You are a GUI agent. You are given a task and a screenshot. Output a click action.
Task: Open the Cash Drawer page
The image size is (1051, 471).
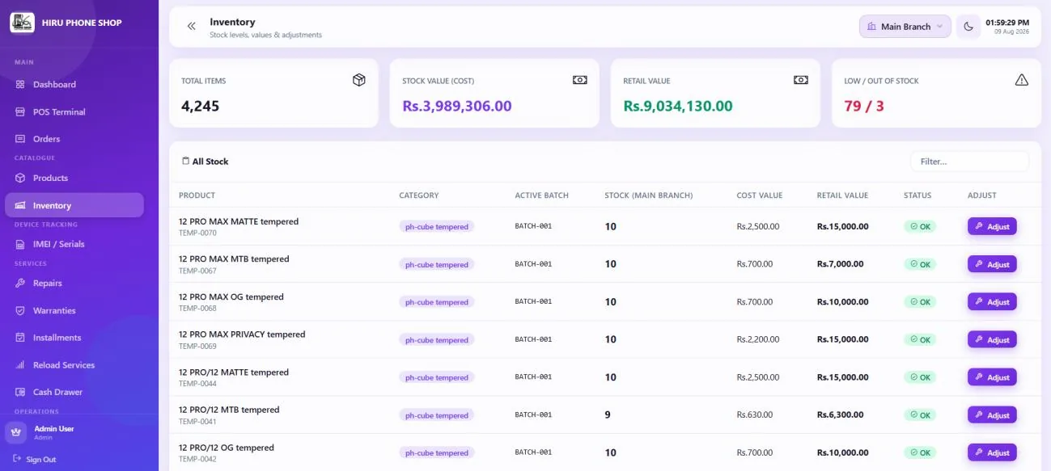pos(74,392)
